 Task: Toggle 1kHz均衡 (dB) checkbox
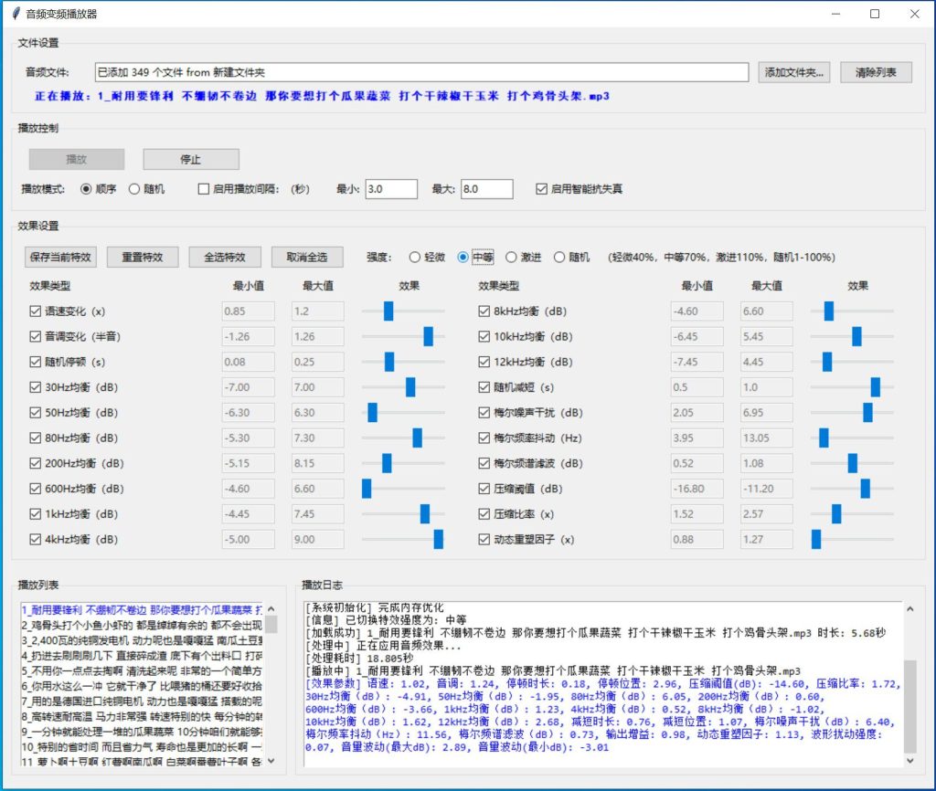pos(36,514)
